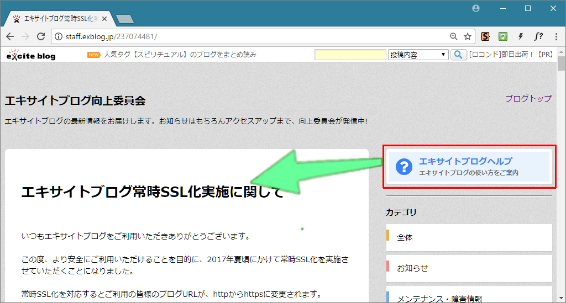Click the yellow blog search input field
The height and width of the screenshot is (303, 566).
pos(350,55)
